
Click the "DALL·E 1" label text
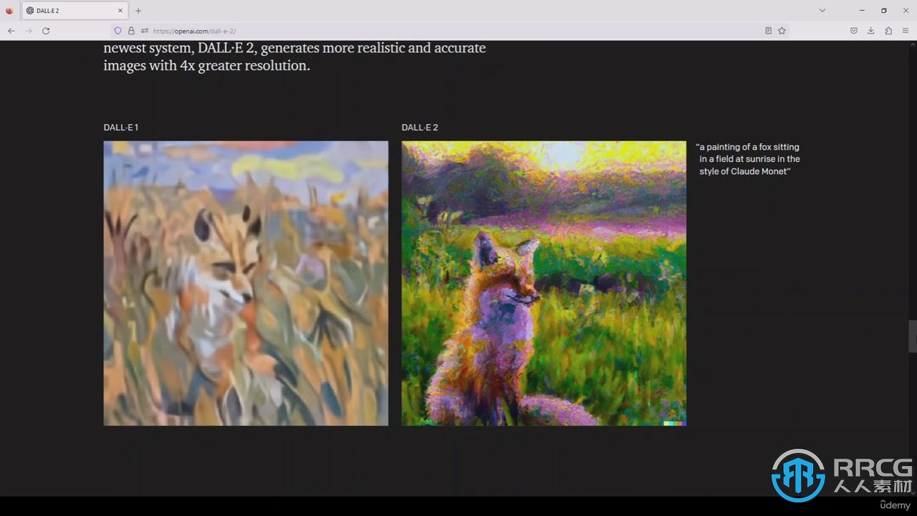pyautogui.click(x=121, y=128)
